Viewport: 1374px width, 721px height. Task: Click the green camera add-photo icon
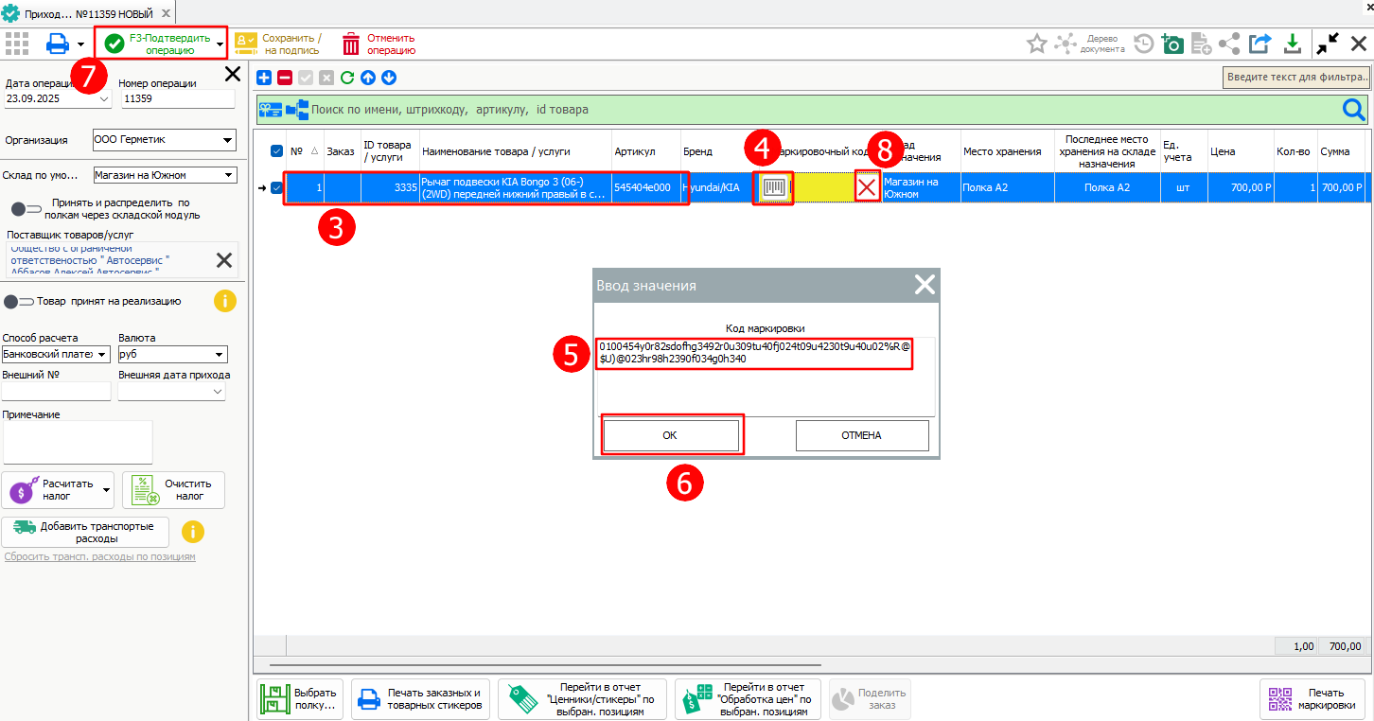[1172, 44]
